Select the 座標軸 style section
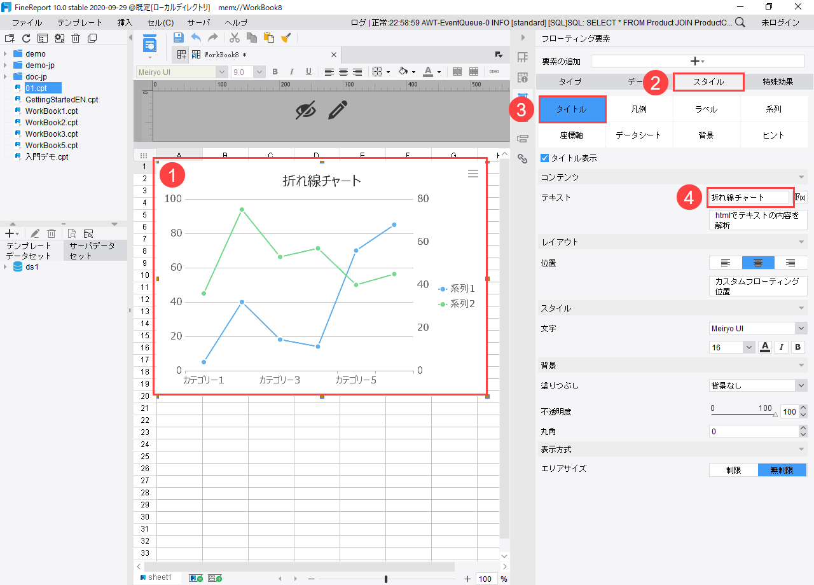The height and width of the screenshot is (585, 814). [572, 135]
